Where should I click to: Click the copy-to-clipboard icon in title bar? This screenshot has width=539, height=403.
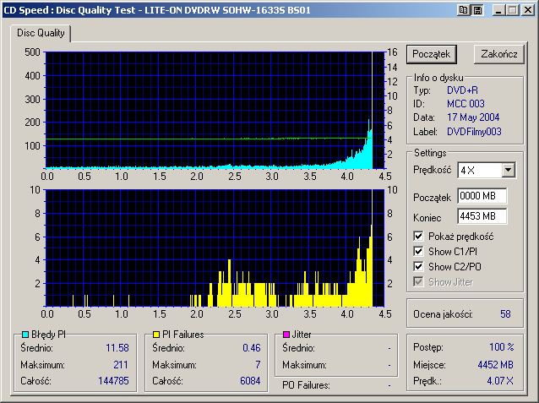tap(463, 10)
